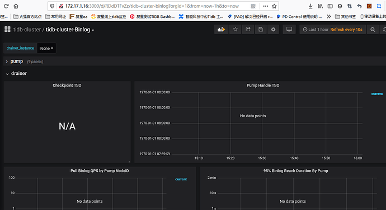Image resolution: width=386 pixels, height=210 pixels.
Task: Click the orange extension icon in toolbar
Action: 369,6
